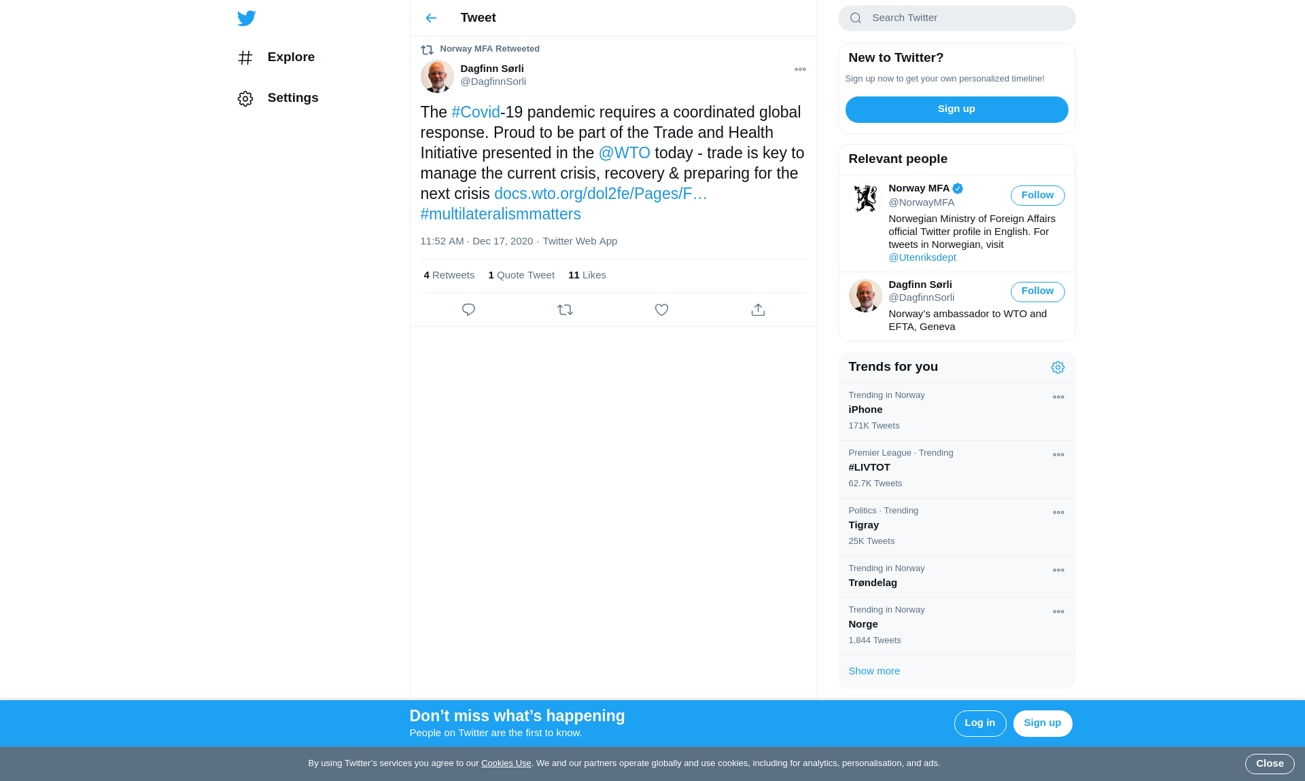The image size is (1305, 781).
Task: Follow the Norway MFA account
Action: tap(1037, 196)
